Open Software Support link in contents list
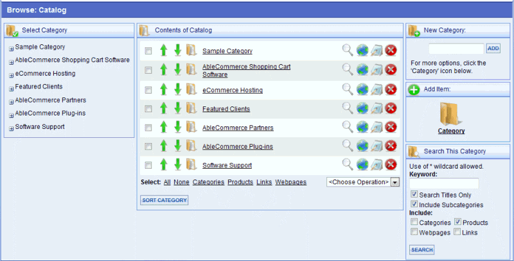Screen dimensions: 514x261 click(227, 165)
